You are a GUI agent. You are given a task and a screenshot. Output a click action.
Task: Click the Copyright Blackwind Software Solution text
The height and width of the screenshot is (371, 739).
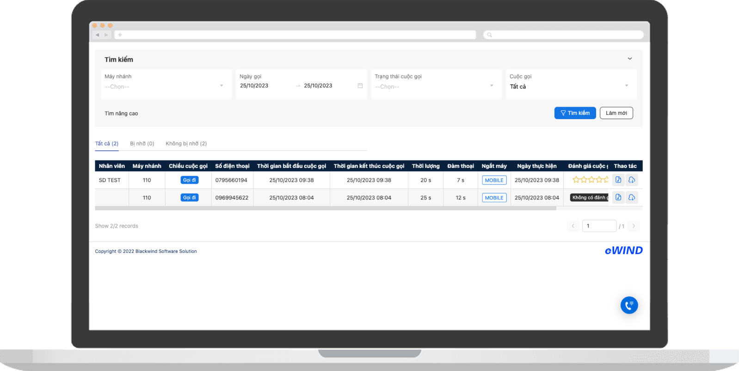pos(146,251)
